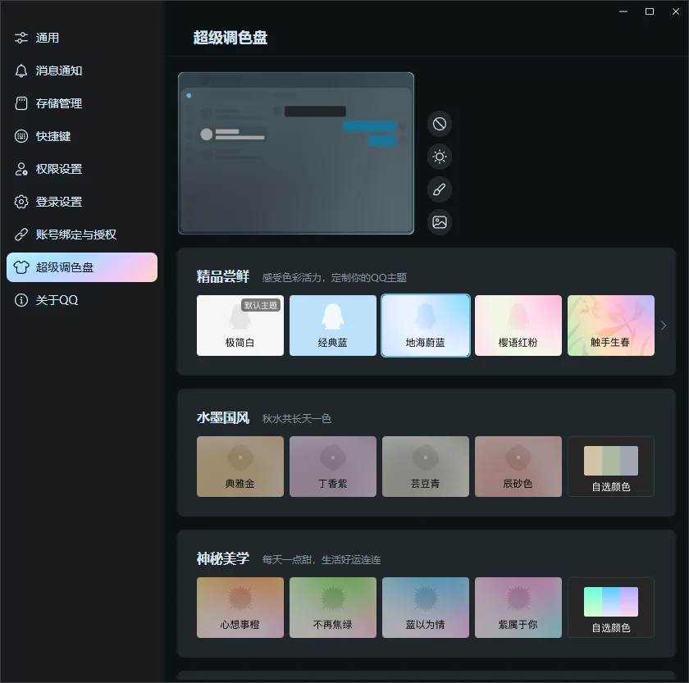Open the 账号绑定与授权 settings section
This screenshot has width=689, height=683.
[82, 234]
